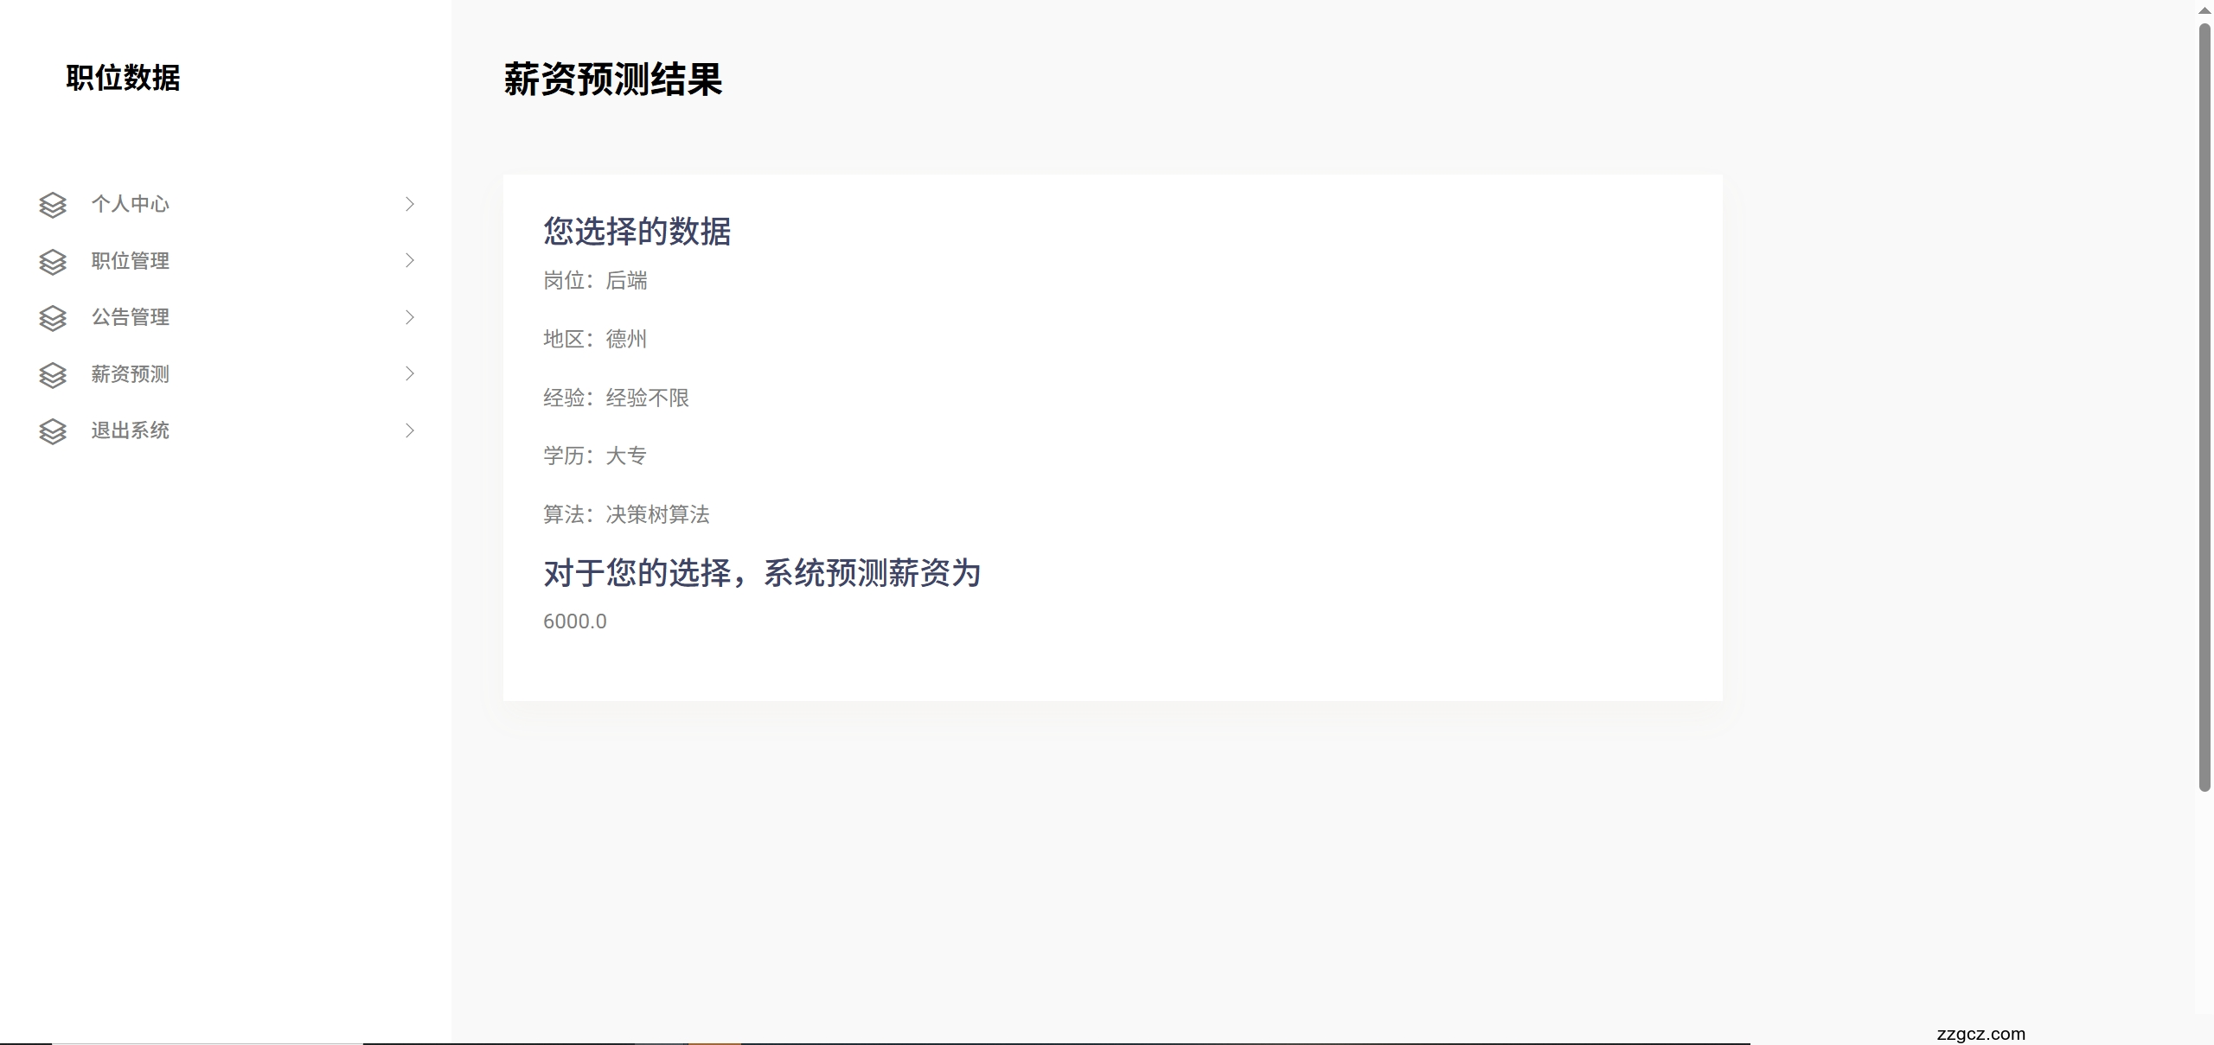The width and height of the screenshot is (2214, 1045).
Task: Select the 公告管理 menu label
Action: tap(131, 317)
